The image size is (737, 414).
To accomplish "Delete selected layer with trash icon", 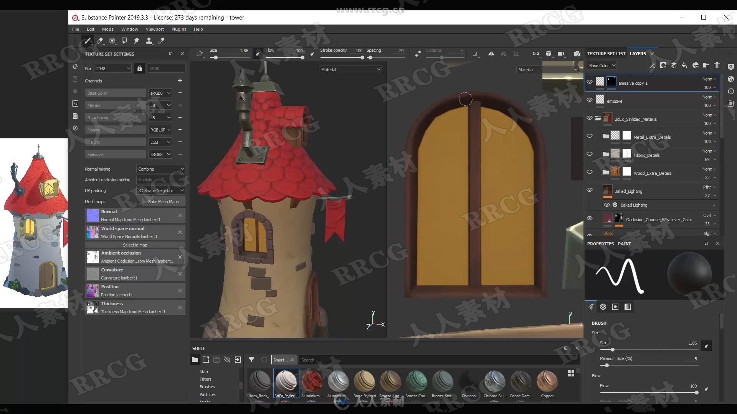I will point(717,66).
